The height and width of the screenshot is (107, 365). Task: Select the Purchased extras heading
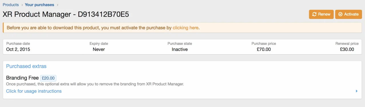pos(26,66)
